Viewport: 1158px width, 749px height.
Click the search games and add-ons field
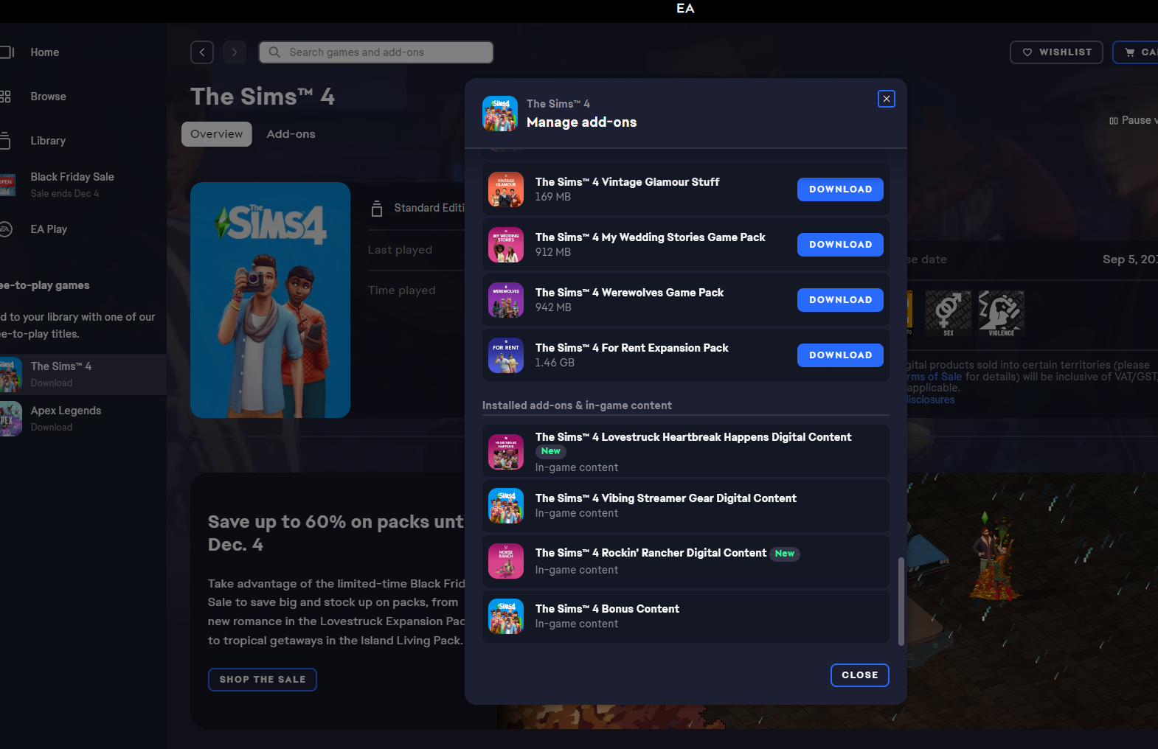[376, 52]
